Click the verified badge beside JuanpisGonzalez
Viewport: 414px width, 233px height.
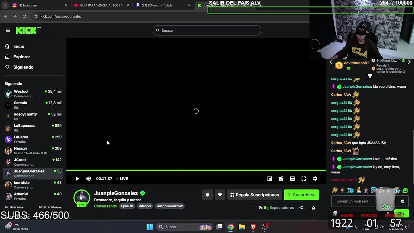(143, 193)
